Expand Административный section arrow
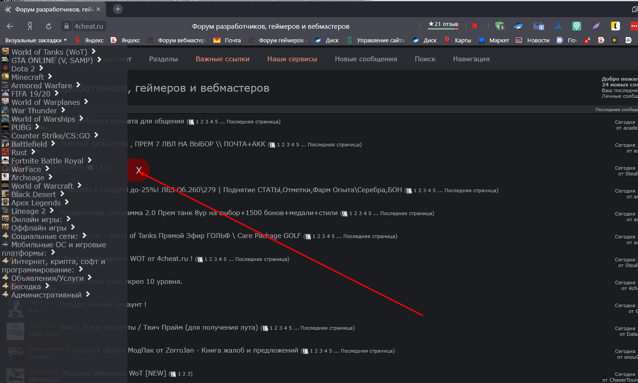This screenshot has height=383, width=638. tap(88, 294)
